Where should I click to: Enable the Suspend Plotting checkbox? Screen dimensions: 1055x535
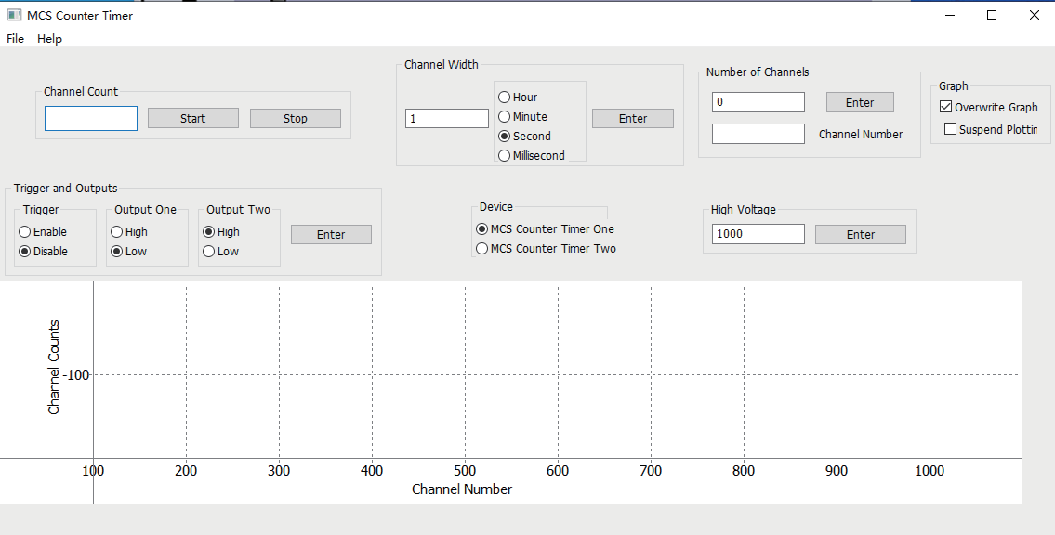pyautogui.click(x=950, y=130)
